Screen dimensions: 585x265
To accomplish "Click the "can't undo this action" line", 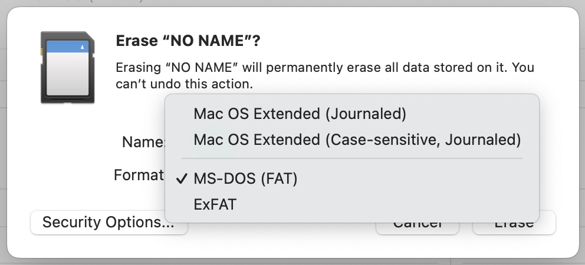I will click(x=185, y=84).
